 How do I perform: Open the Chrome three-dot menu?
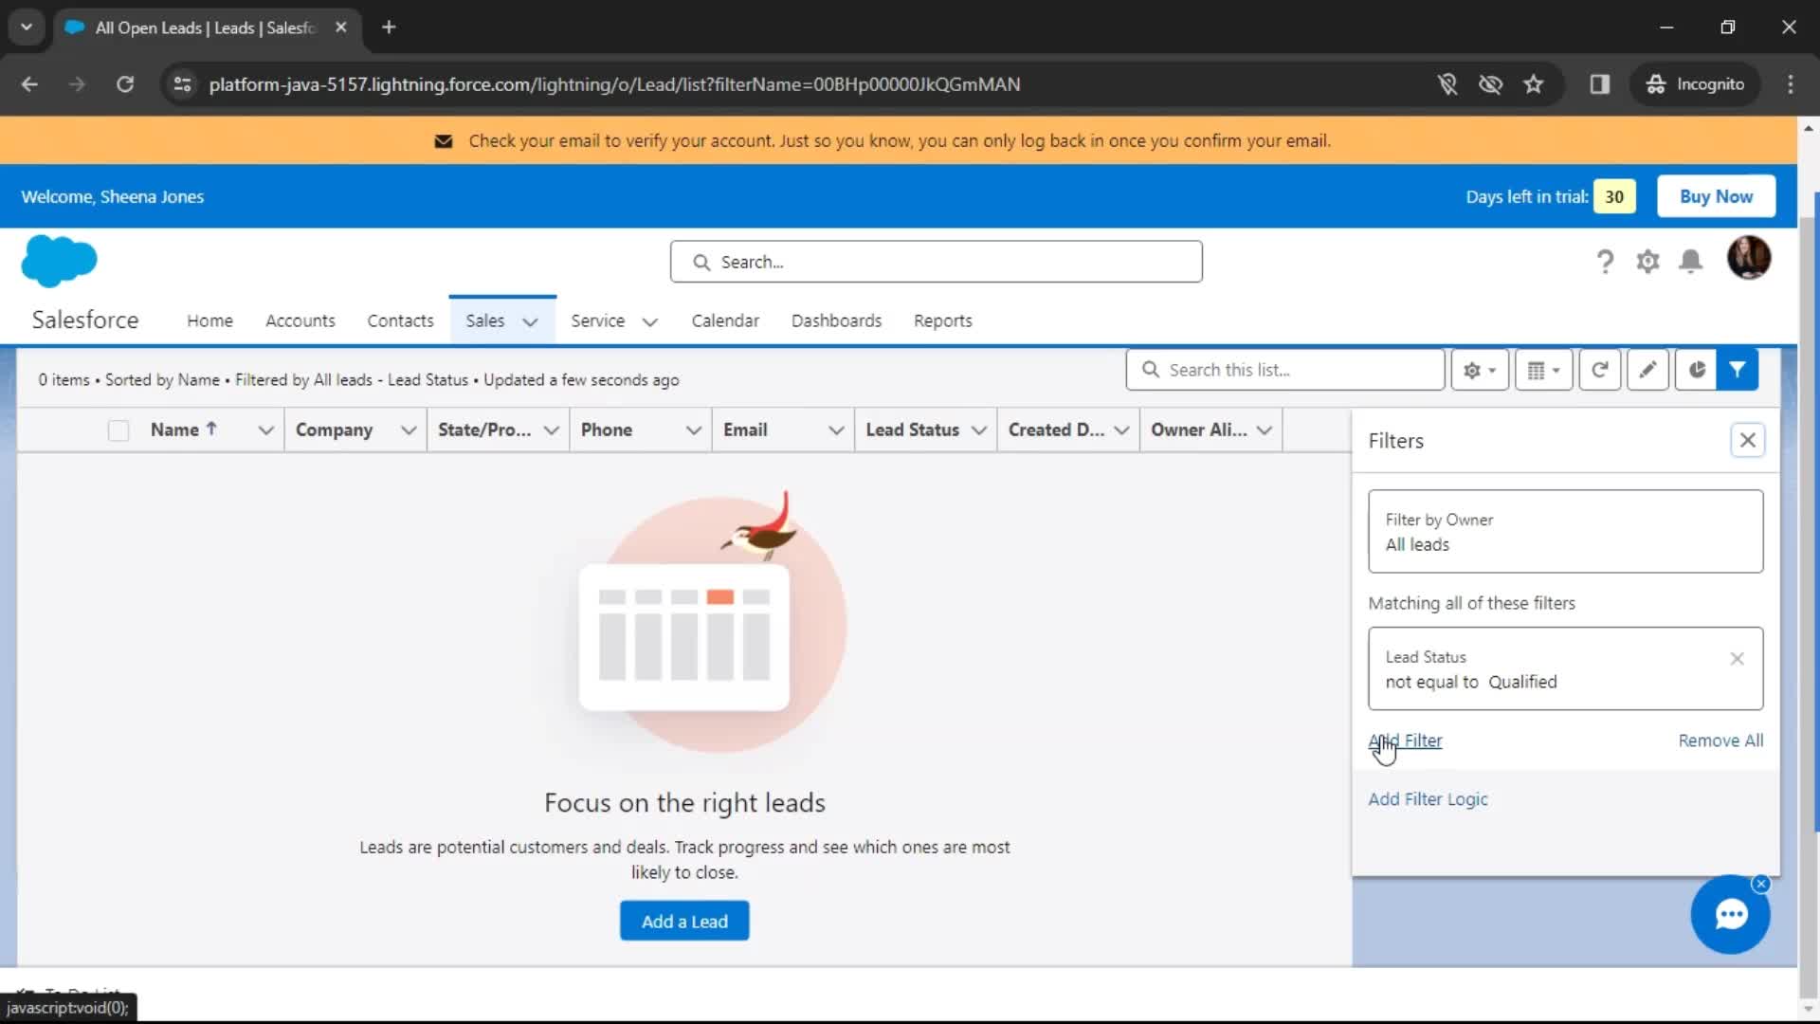point(1790,84)
